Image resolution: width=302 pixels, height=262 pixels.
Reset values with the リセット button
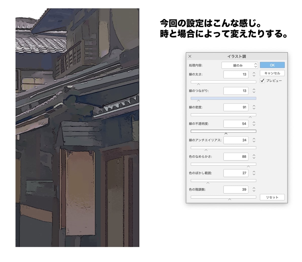pos(272,197)
